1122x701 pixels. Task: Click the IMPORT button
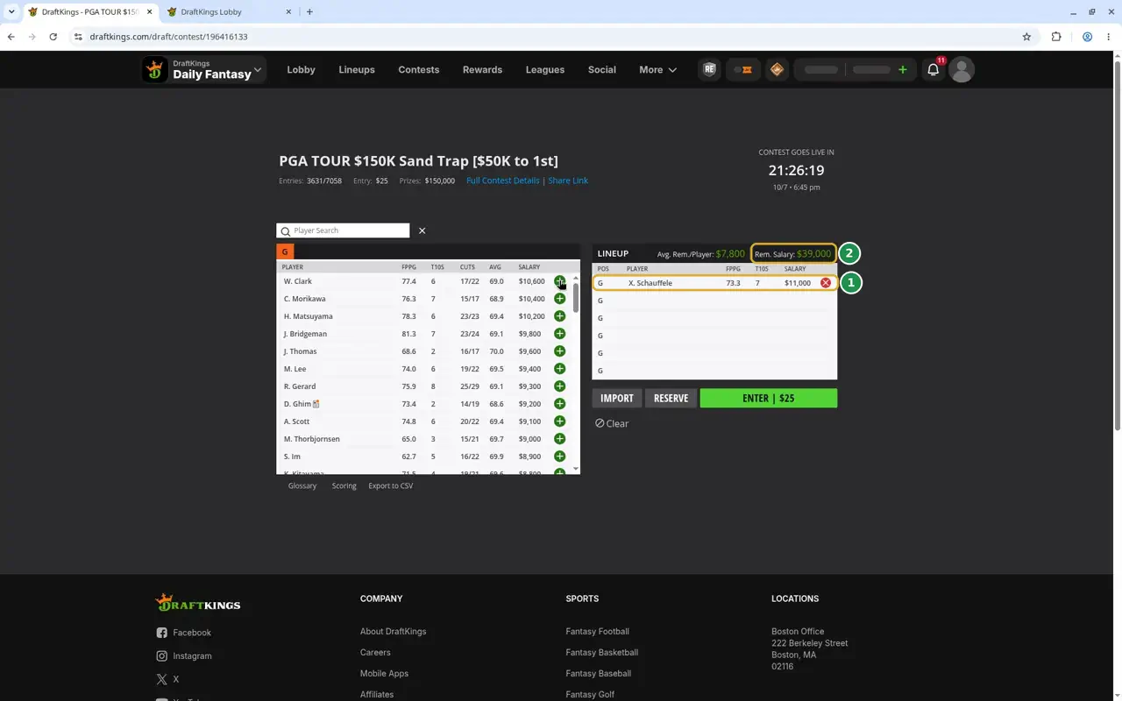[x=617, y=398]
